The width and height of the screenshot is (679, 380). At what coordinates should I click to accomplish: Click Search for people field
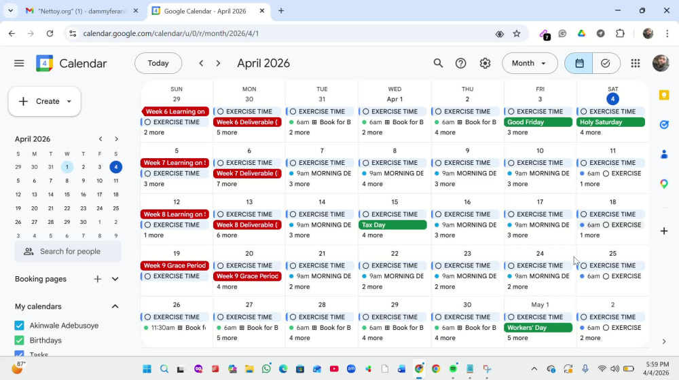[x=68, y=252]
